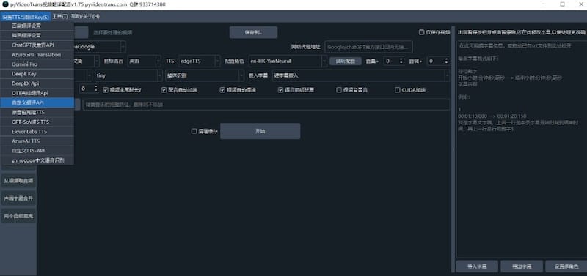Screen dimensions: 587x276
Task: Increase the spinner left of video end extension
Action: click(x=96, y=87)
